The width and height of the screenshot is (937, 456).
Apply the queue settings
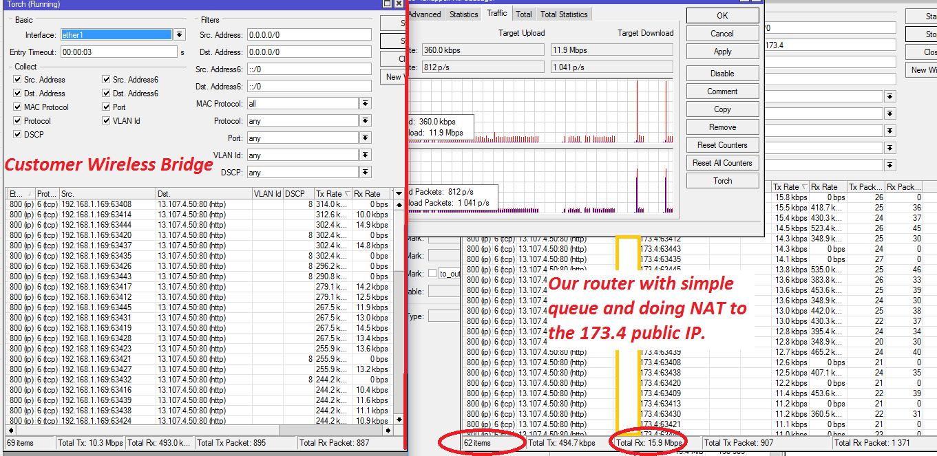pyautogui.click(x=722, y=51)
